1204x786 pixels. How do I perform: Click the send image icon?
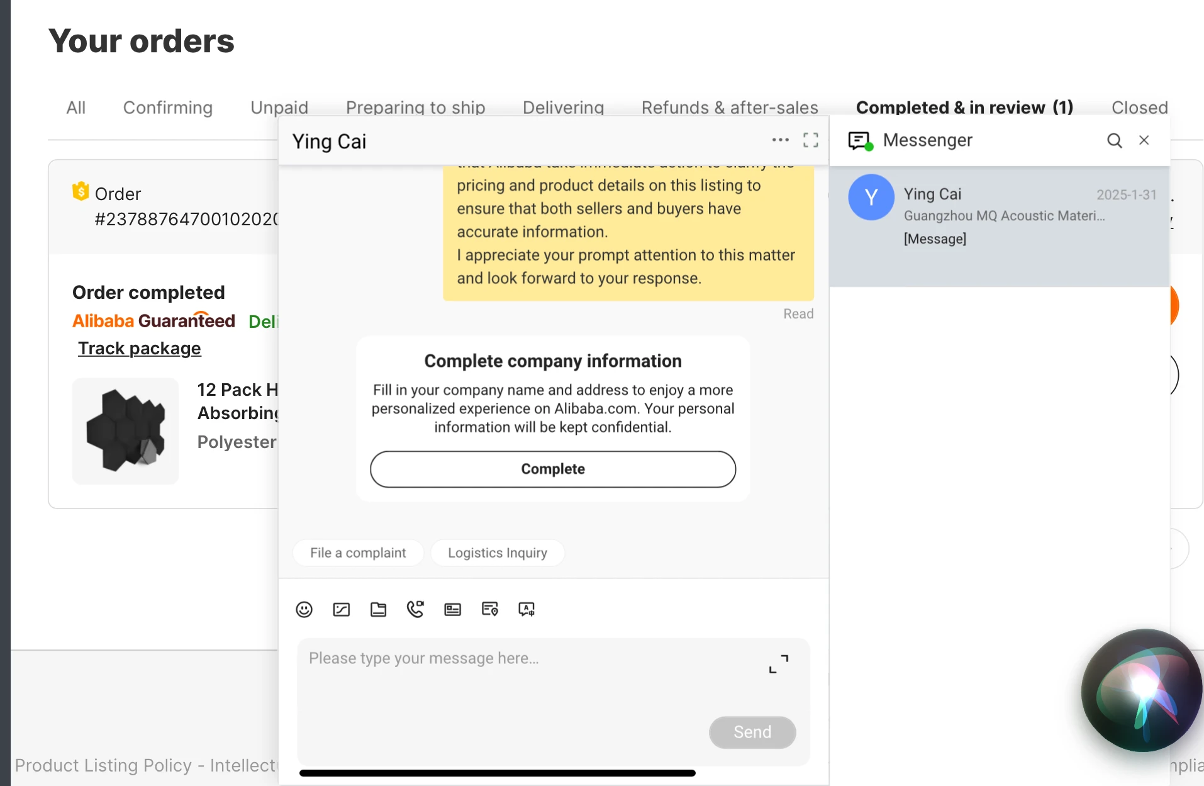pyautogui.click(x=341, y=609)
